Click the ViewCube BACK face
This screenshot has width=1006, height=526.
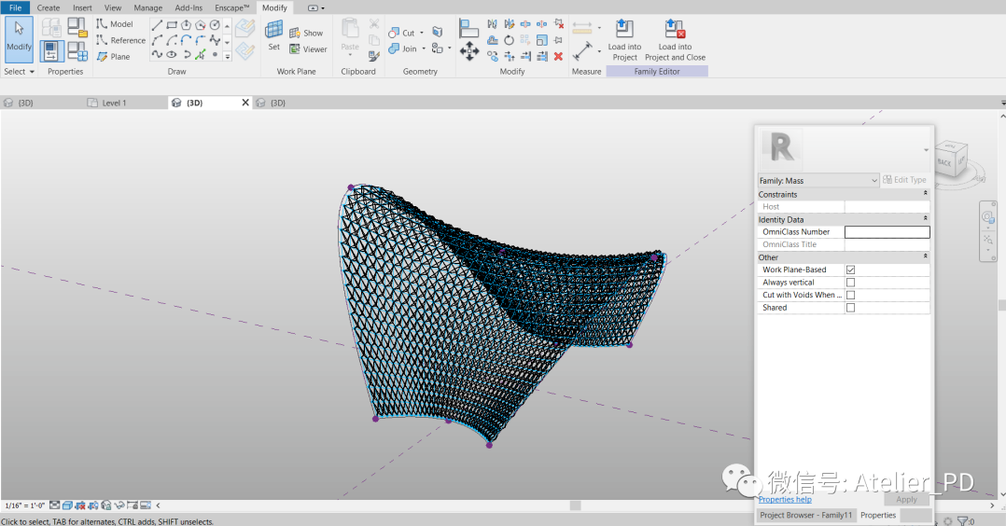point(944,162)
